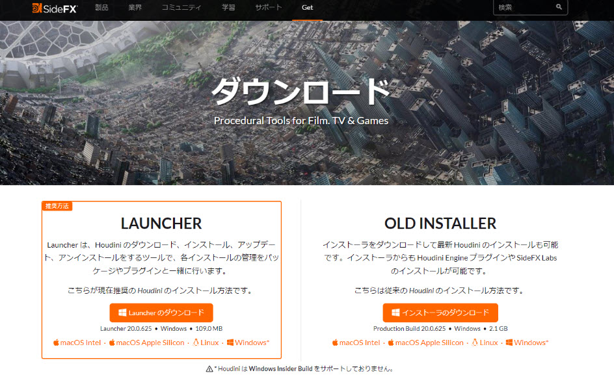
Task: Select the Get menu item
Action: 308,7
